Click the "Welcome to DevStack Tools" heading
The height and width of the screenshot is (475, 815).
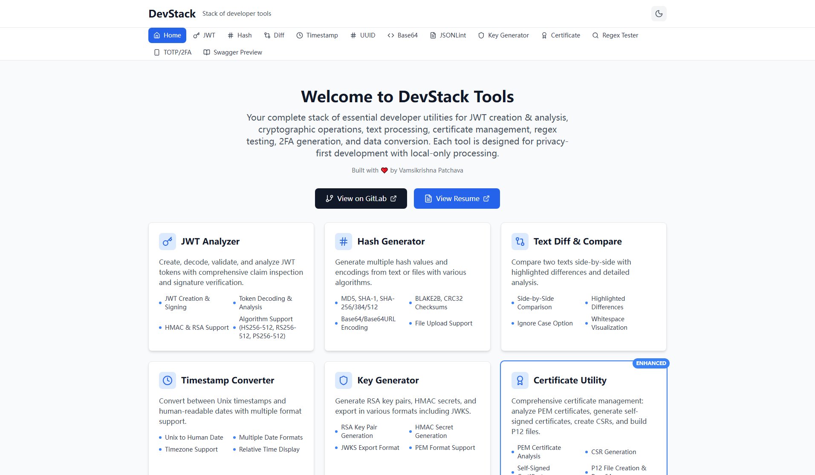(407, 97)
